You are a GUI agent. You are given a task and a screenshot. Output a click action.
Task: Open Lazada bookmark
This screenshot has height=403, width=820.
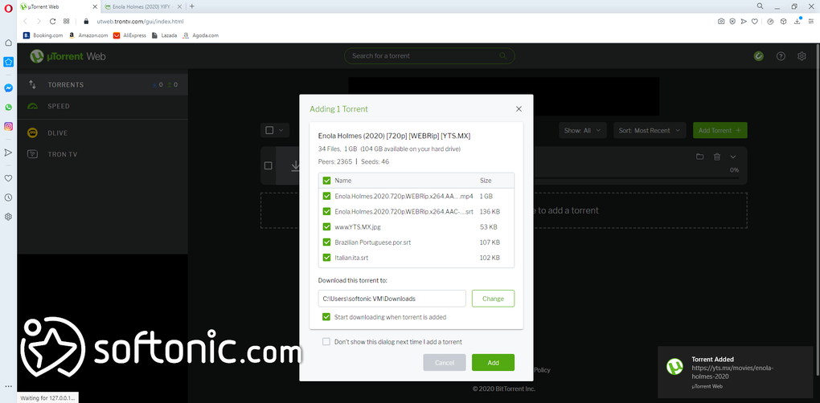tap(164, 35)
